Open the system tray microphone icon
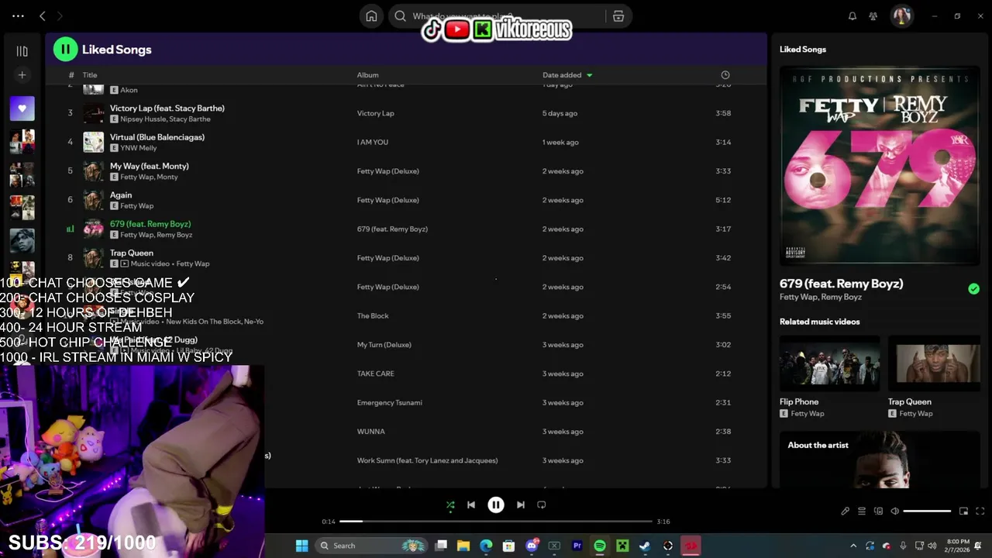992x558 pixels. coord(903,546)
